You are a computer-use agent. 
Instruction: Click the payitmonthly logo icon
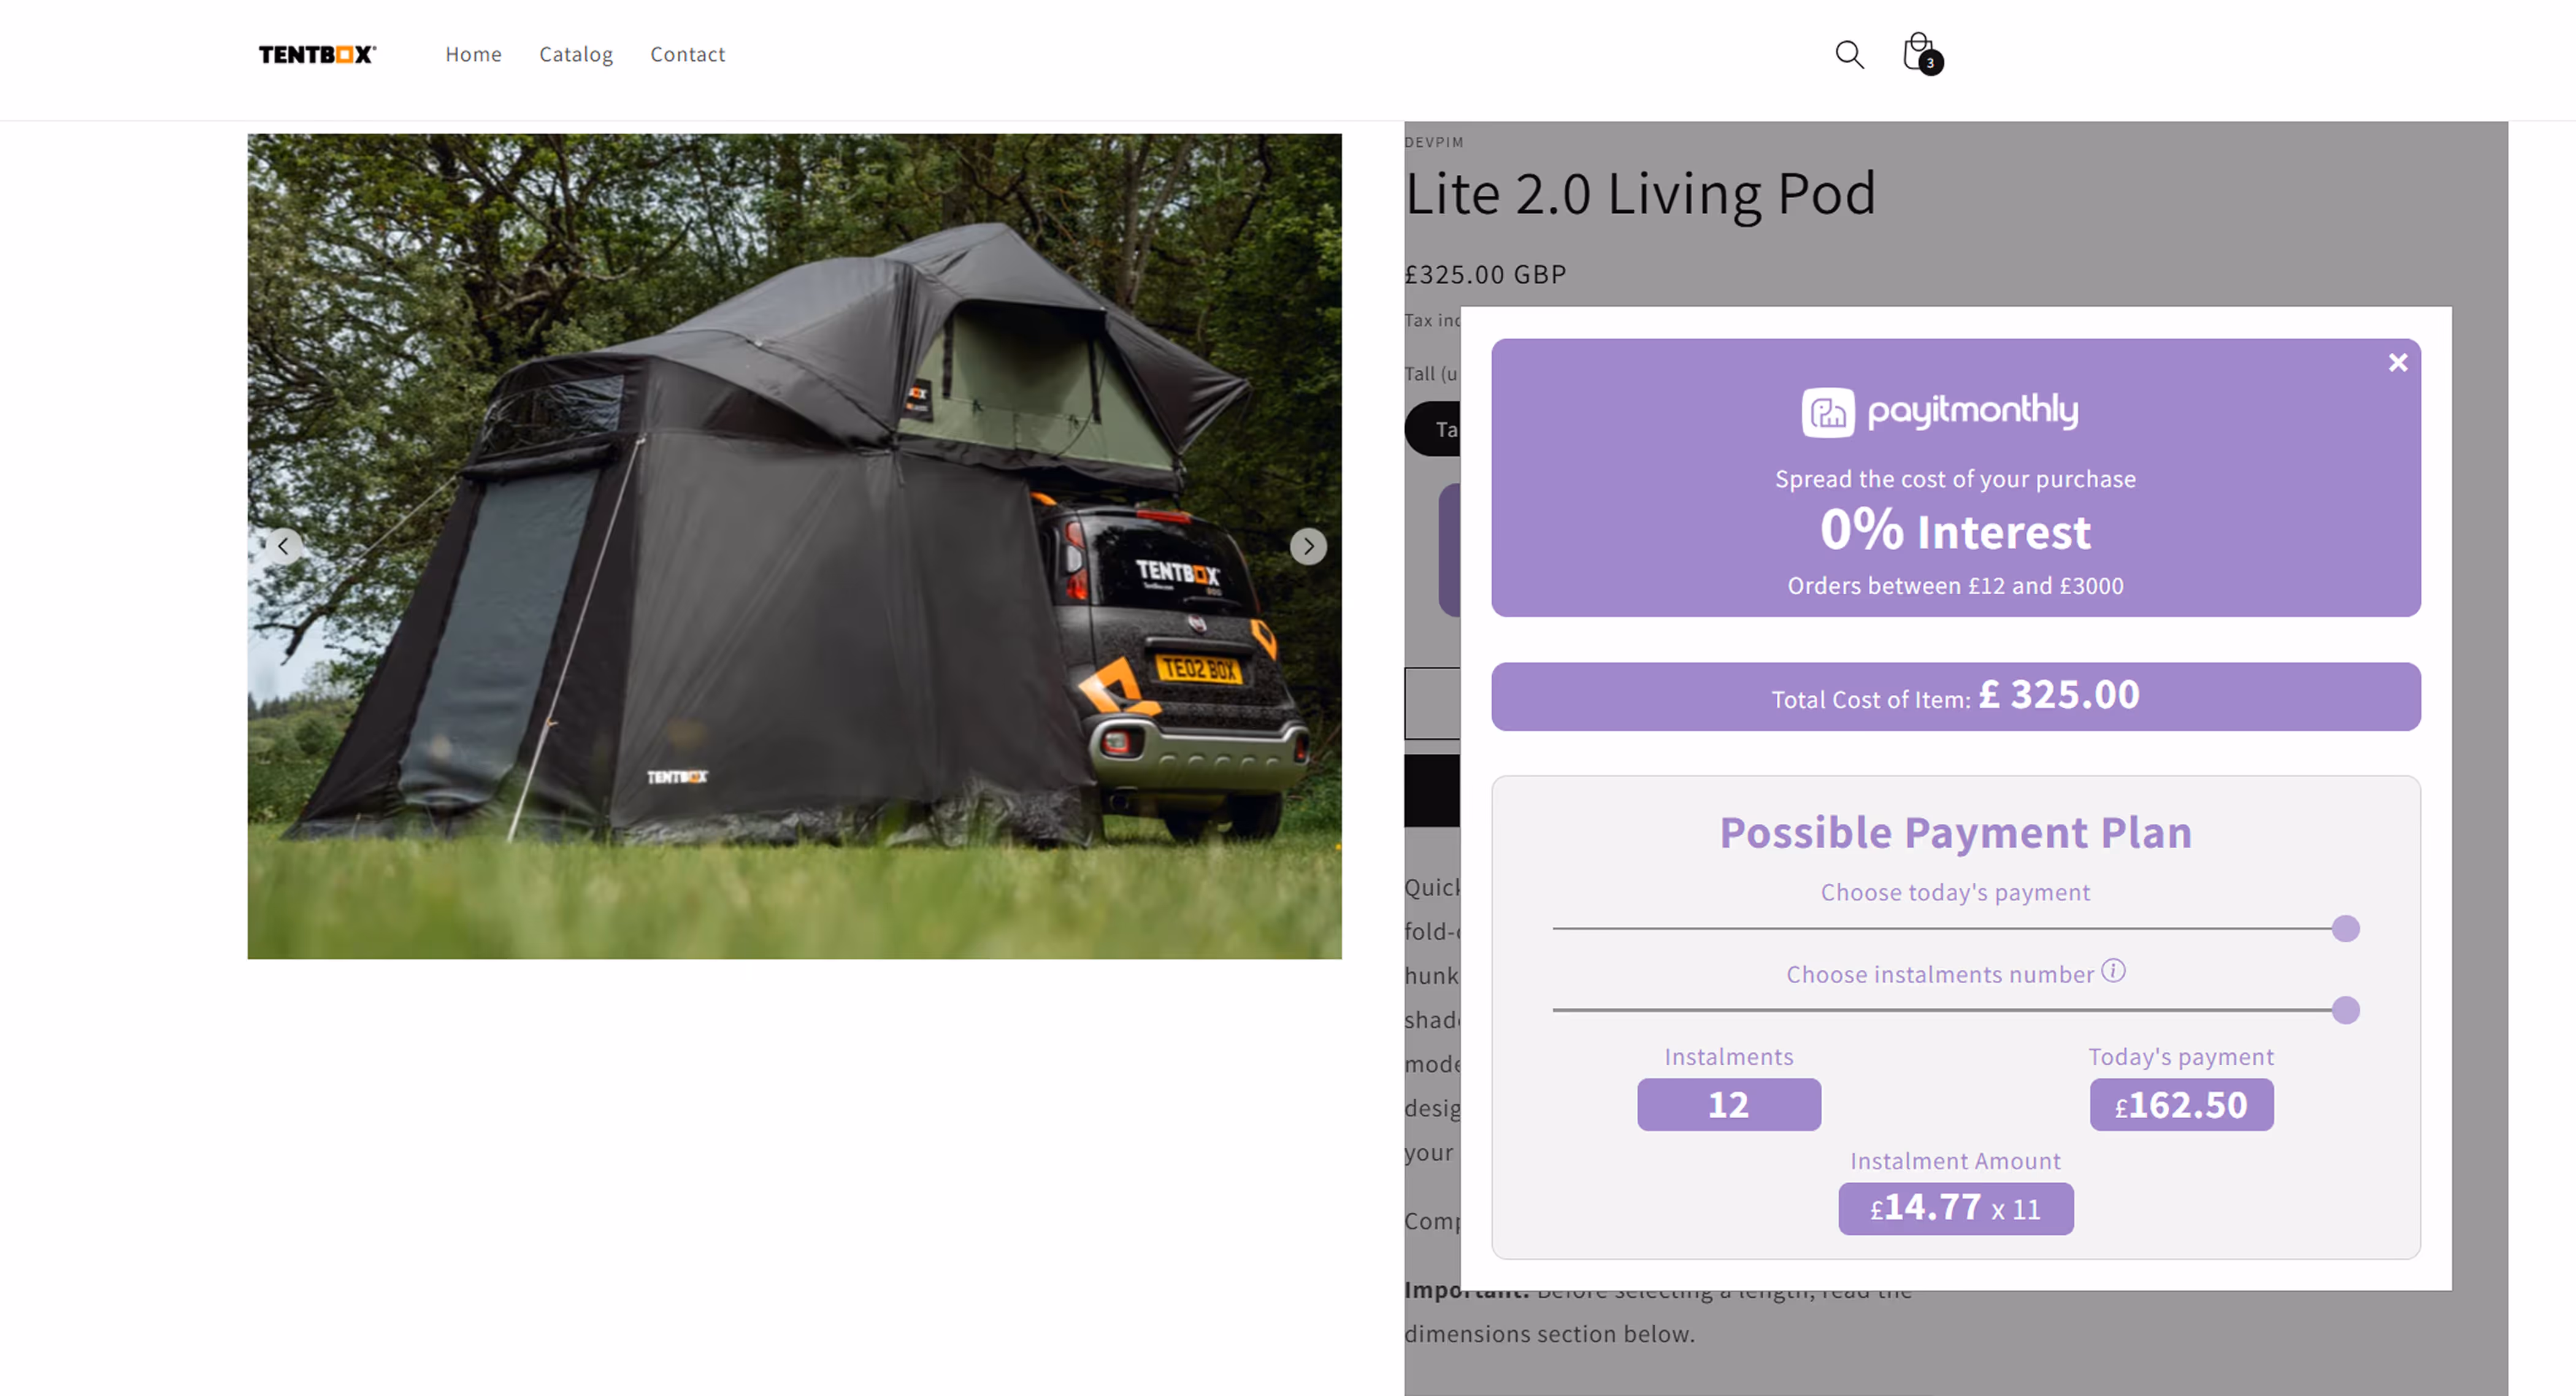(x=1828, y=412)
